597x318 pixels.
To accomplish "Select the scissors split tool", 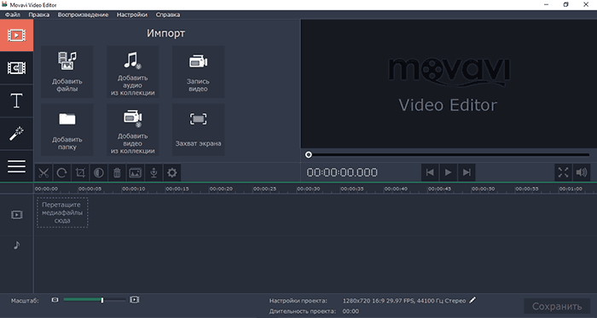I will [43, 173].
